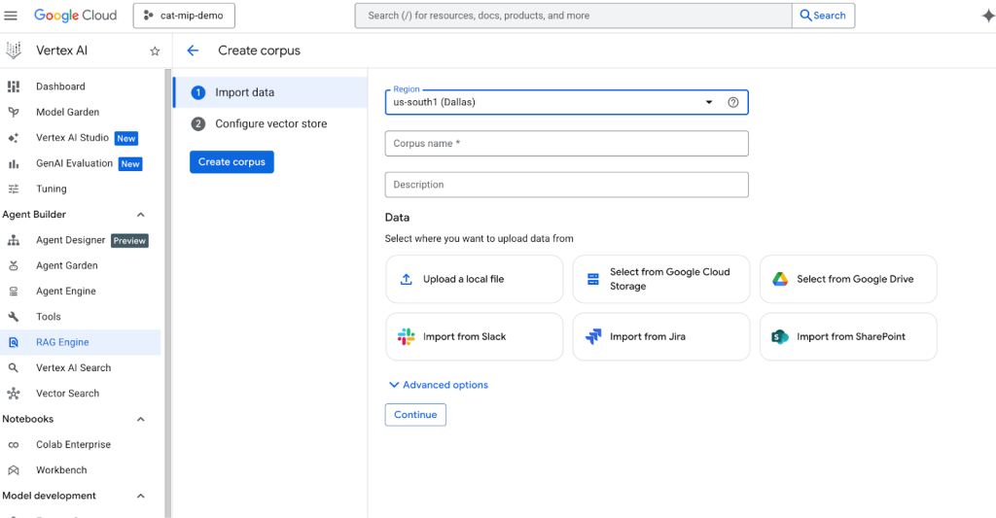Select from Google Drive data source

847,280
